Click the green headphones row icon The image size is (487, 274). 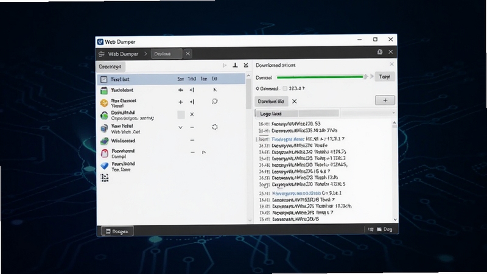point(104,116)
